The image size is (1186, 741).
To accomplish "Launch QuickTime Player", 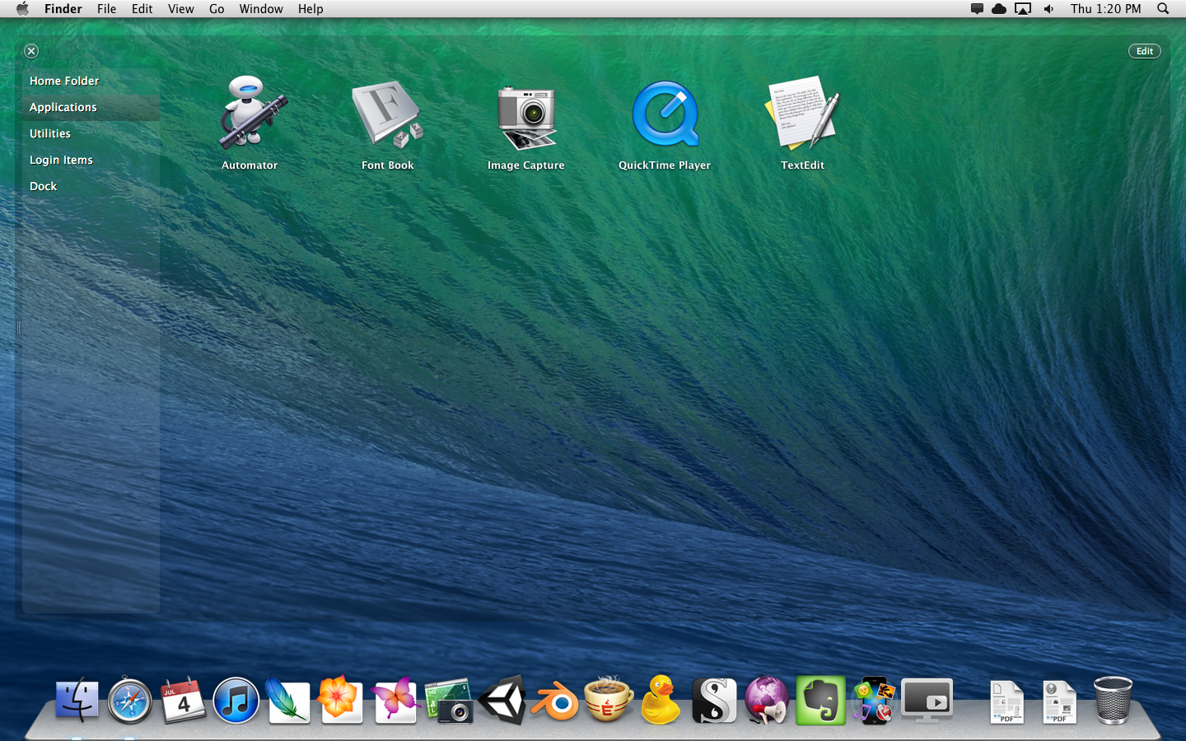I will point(665,115).
